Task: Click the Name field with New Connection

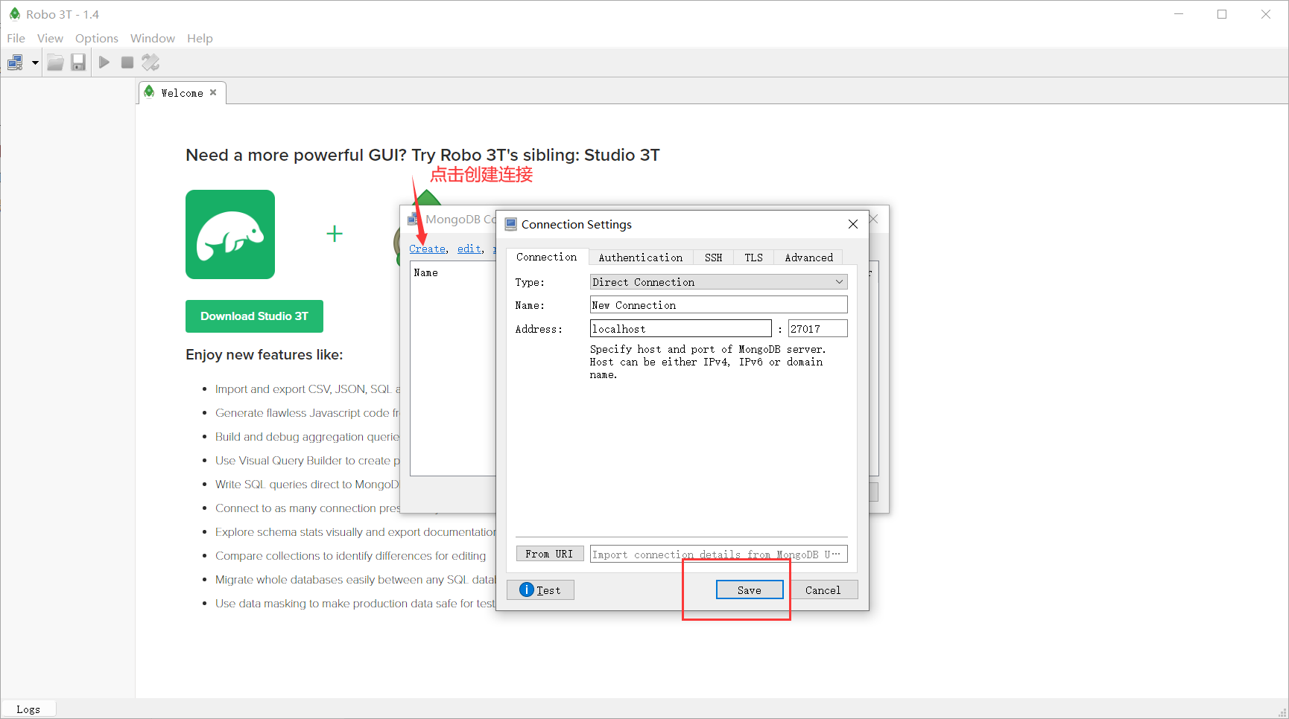Action: point(718,305)
